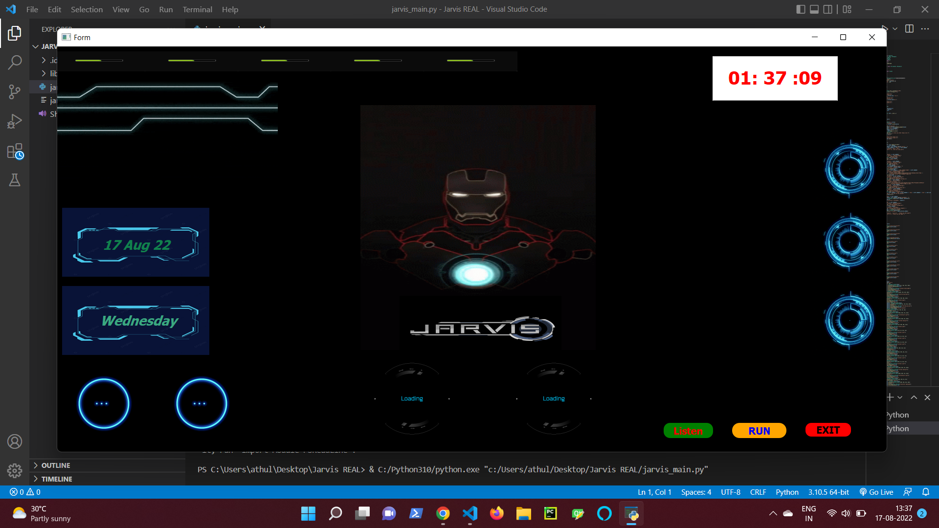Open the Manage gear icon
The width and height of the screenshot is (939, 528).
tap(15, 470)
